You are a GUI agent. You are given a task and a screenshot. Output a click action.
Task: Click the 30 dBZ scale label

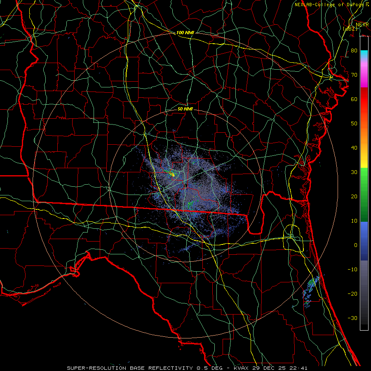(354, 172)
